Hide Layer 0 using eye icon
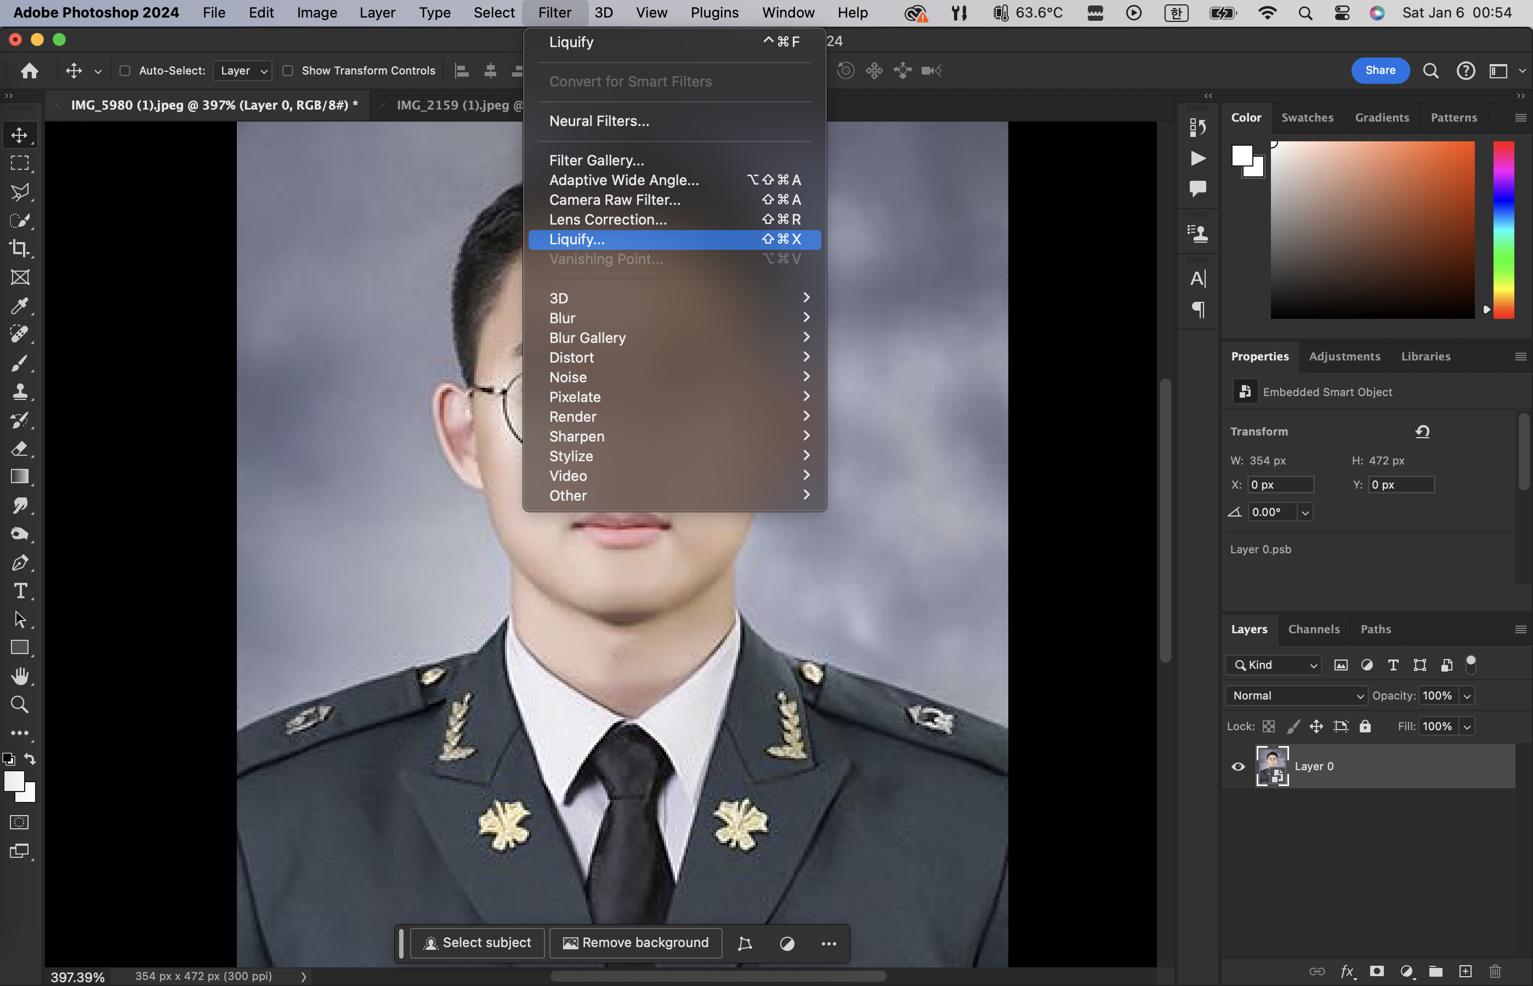Viewport: 1533px width, 986px height. coord(1238,766)
